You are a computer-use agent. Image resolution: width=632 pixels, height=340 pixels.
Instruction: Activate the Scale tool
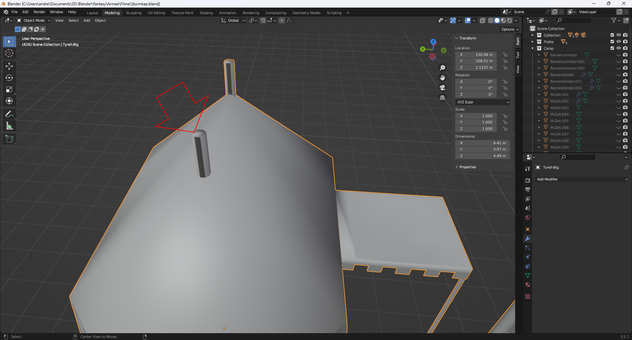pyautogui.click(x=9, y=90)
